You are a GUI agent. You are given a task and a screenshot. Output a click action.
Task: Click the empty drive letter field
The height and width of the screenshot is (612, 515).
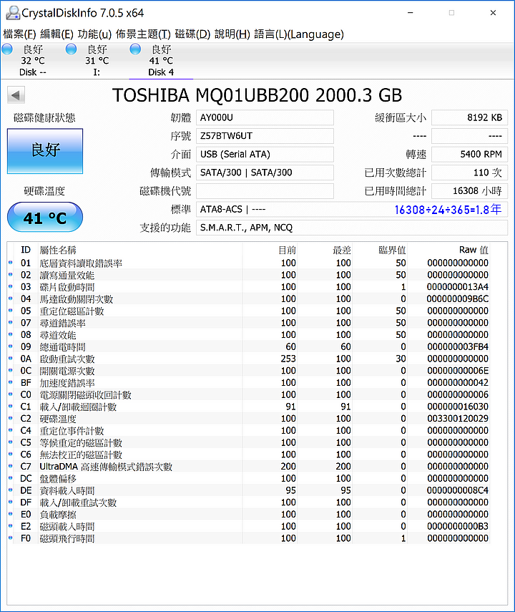265,191
